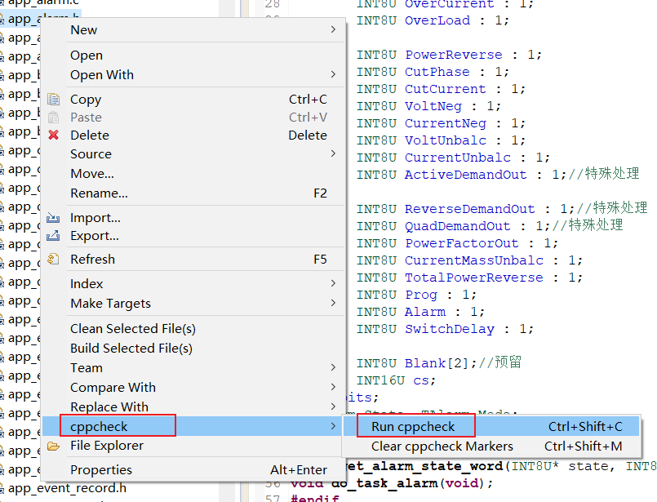Open Properties from context menu
The width and height of the screenshot is (657, 502).
(193, 469)
